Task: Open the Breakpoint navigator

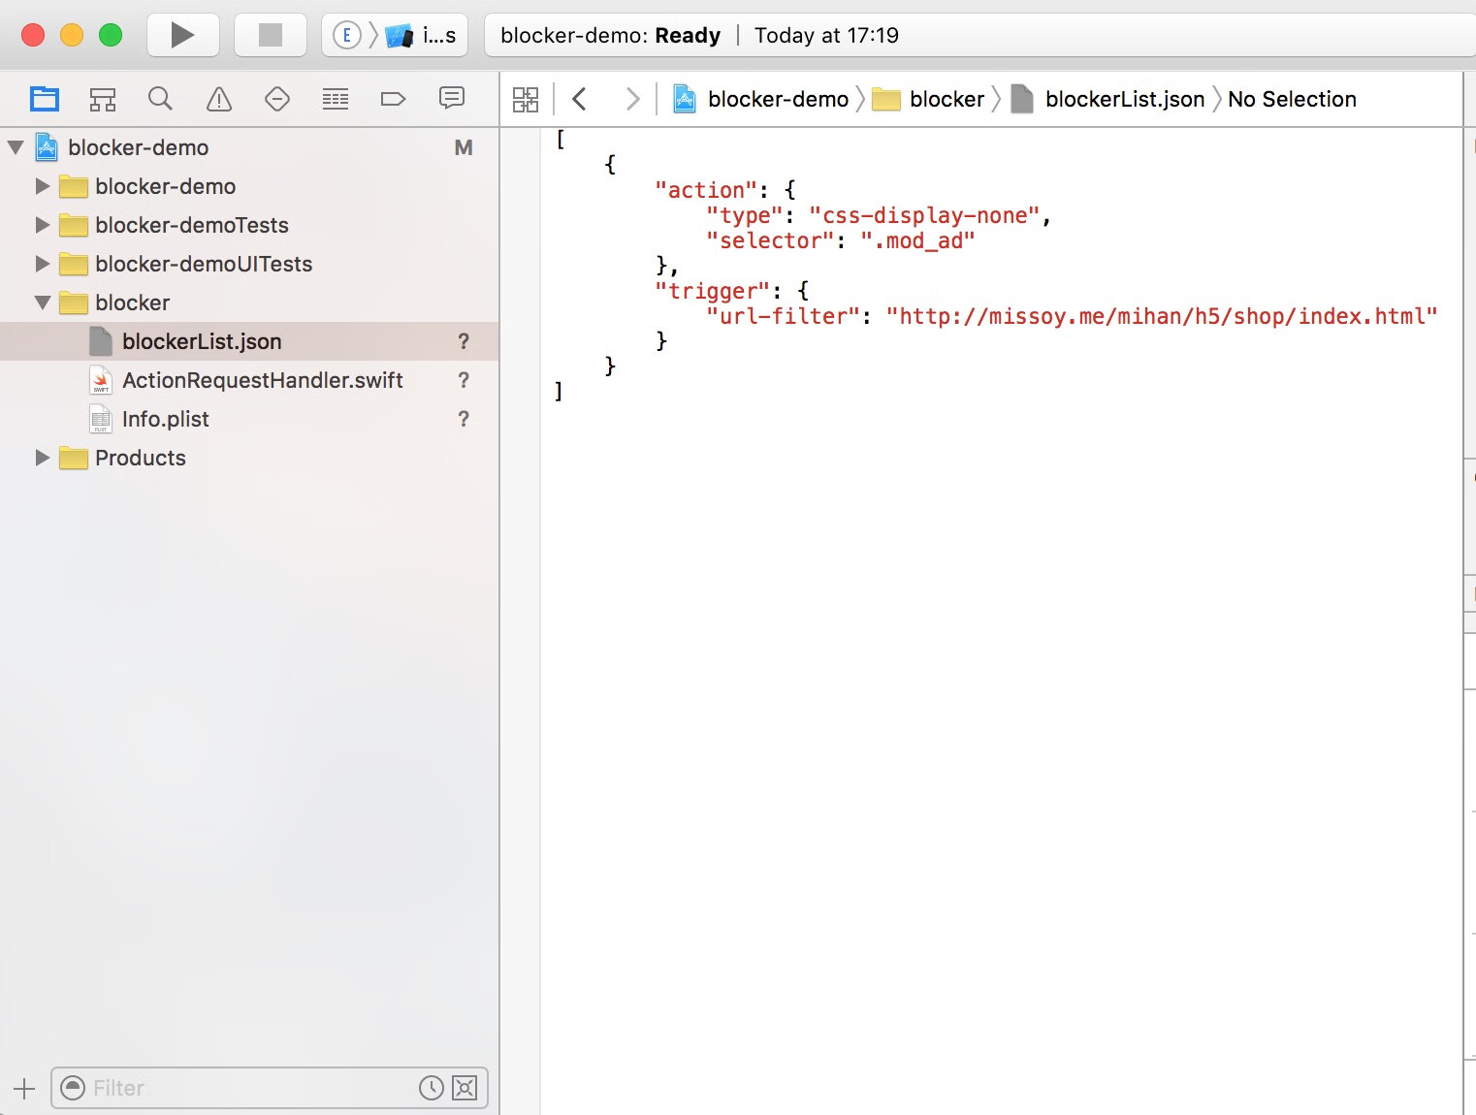Action: point(394,99)
